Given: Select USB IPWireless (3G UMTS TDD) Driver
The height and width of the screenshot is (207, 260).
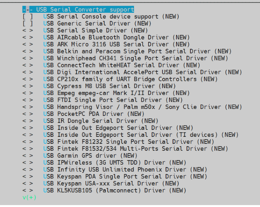Looking at the screenshot, I should (115, 162).
